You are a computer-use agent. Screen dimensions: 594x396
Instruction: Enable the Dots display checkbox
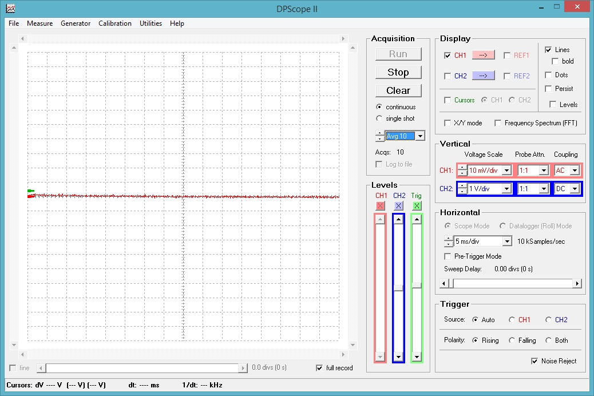pyautogui.click(x=548, y=75)
